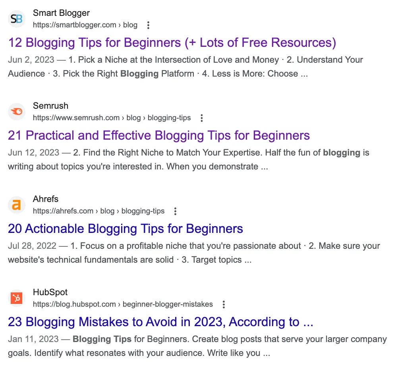Screen dimensions: 413x369
Task: Open the three-dot menu beside blog.hubspot.com URL
Action: coord(224,304)
